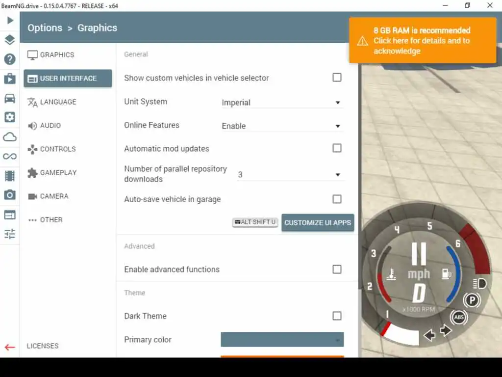
Task: Select the User Interface tab
Action: coord(68,78)
